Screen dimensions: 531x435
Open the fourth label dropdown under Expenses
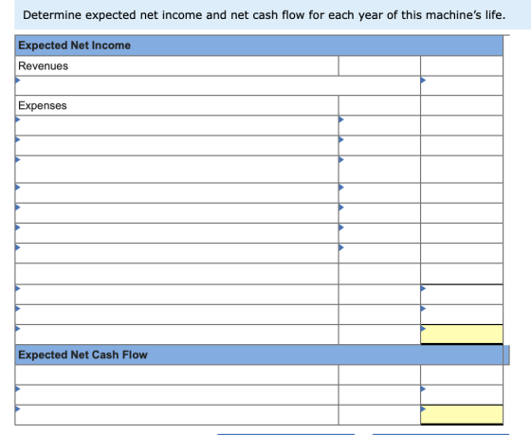[x=176, y=193]
